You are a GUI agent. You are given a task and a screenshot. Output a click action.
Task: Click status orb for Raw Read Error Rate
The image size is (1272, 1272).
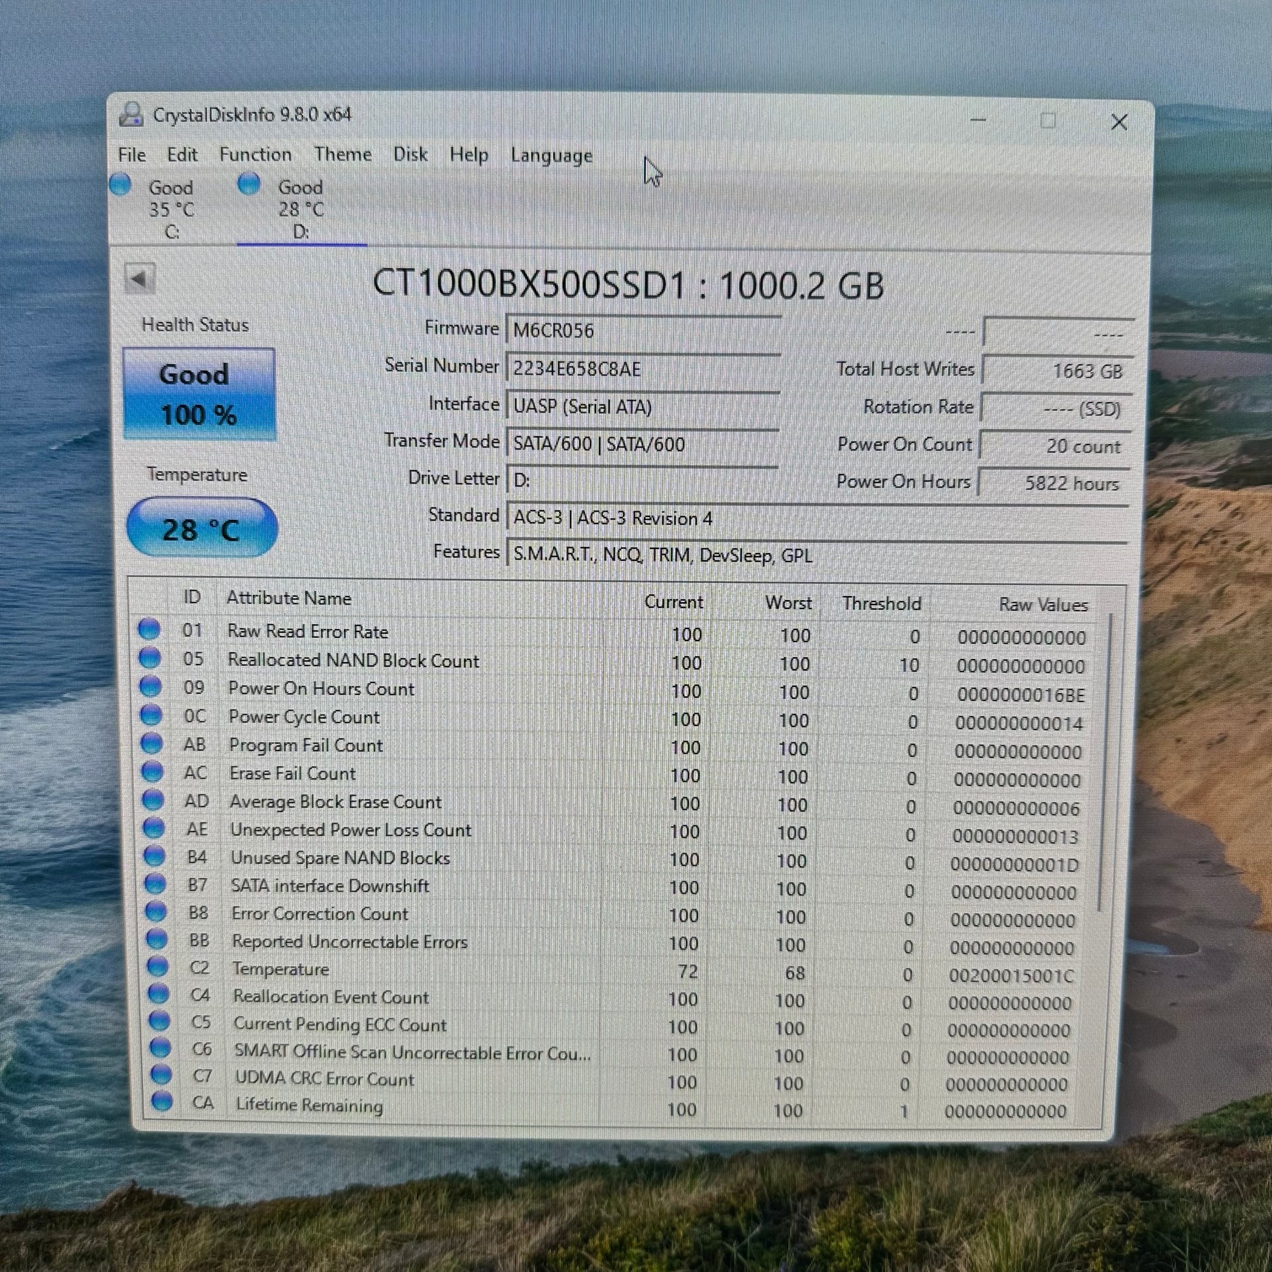(149, 629)
